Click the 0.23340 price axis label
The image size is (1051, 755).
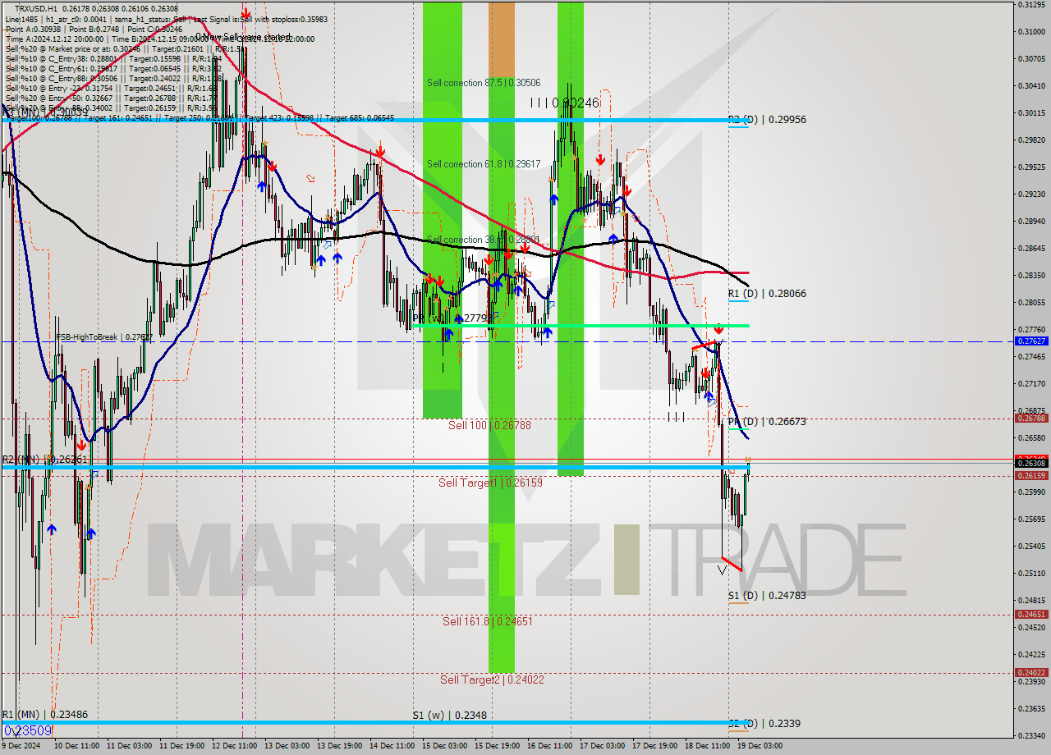1031,735
